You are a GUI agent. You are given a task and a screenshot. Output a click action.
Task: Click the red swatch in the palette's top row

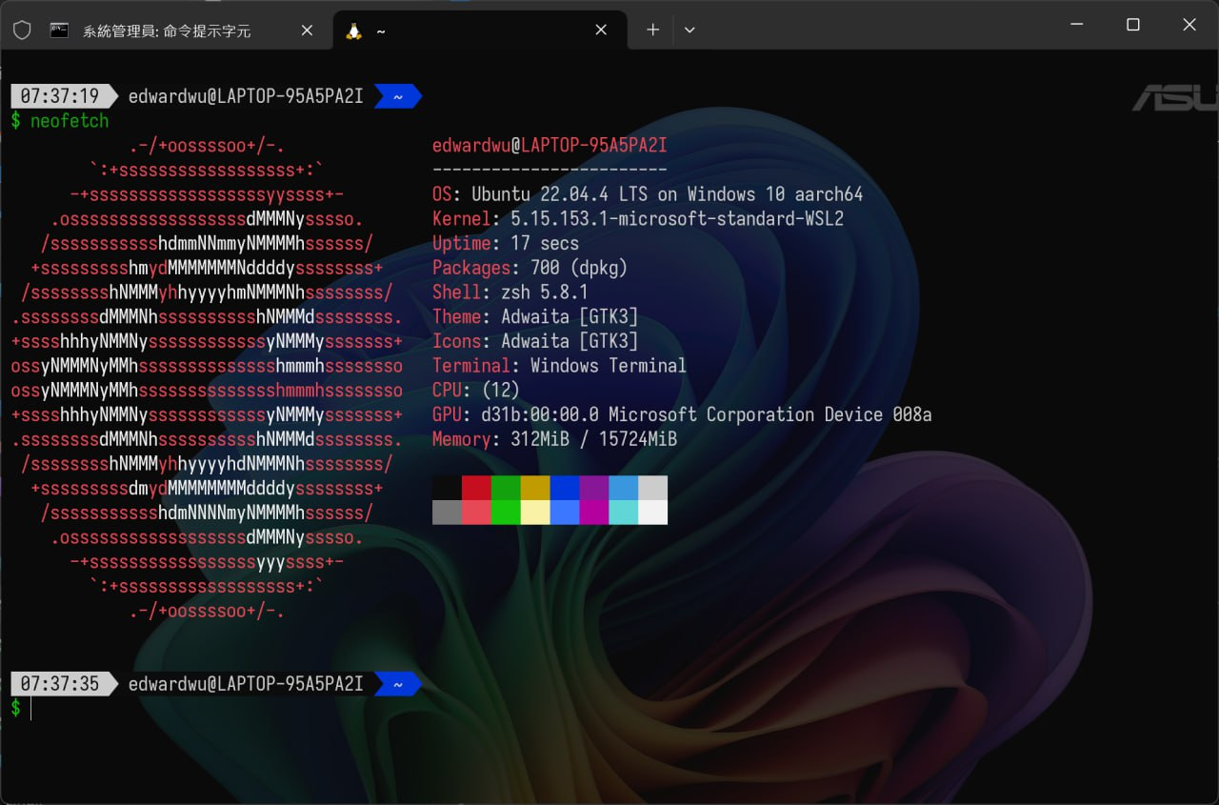476,488
